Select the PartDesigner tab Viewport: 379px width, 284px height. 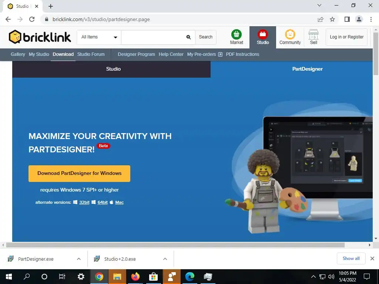(308, 69)
